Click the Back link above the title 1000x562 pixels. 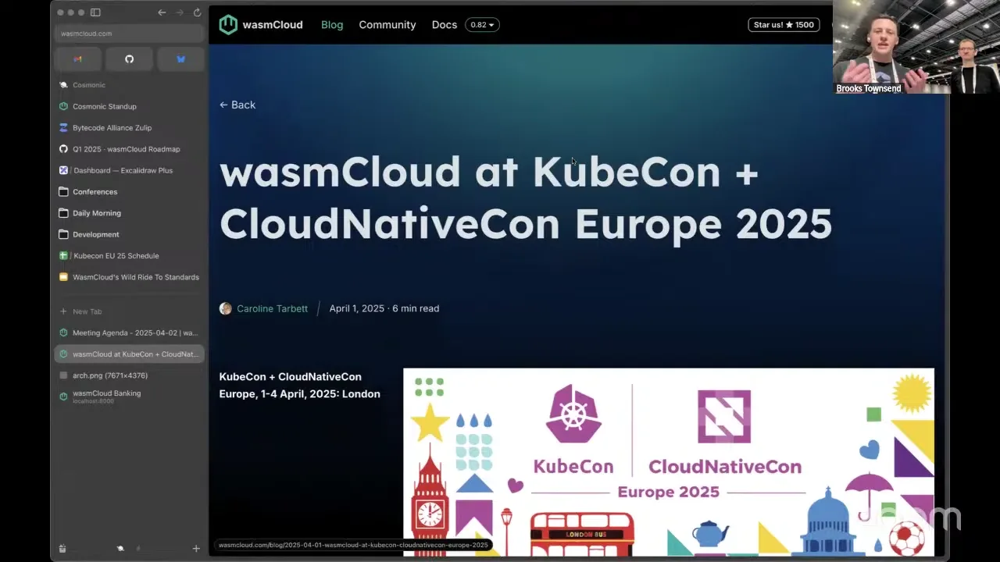click(237, 105)
